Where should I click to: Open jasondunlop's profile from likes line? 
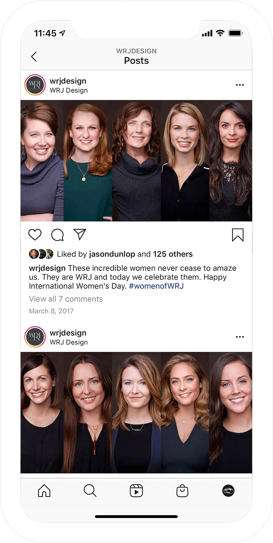coord(112,254)
